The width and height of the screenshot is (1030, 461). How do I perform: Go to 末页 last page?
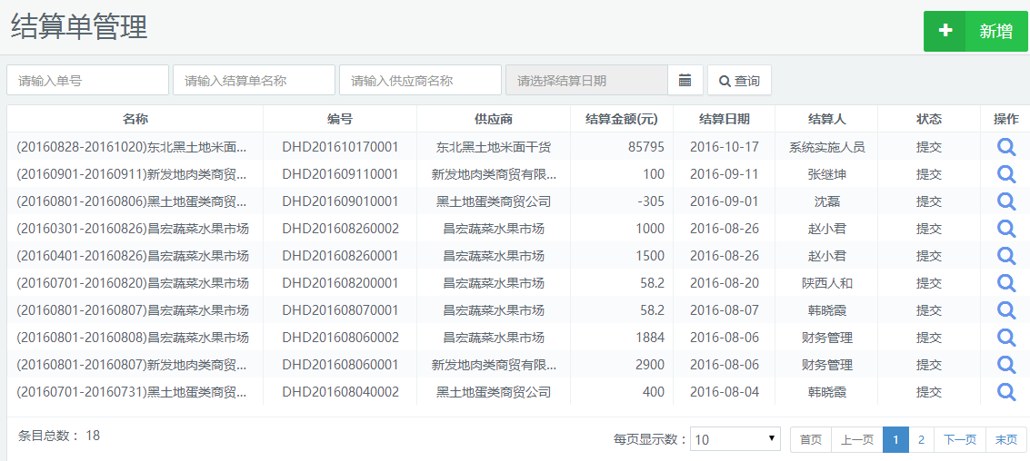pyautogui.click(x=1005, y=439)
